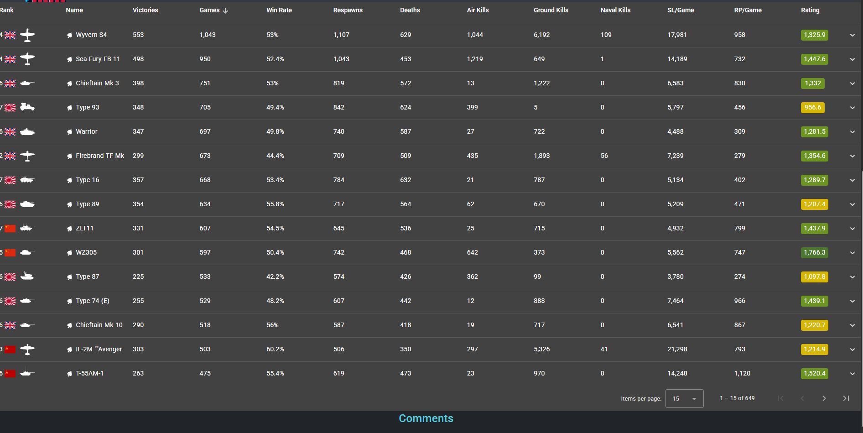
Task: Expand the Type 93 row details
Action: (853, 108)
